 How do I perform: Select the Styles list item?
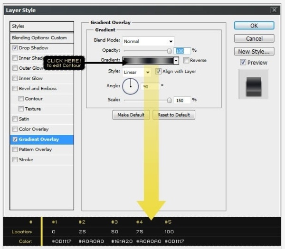(x=42, y=26)
